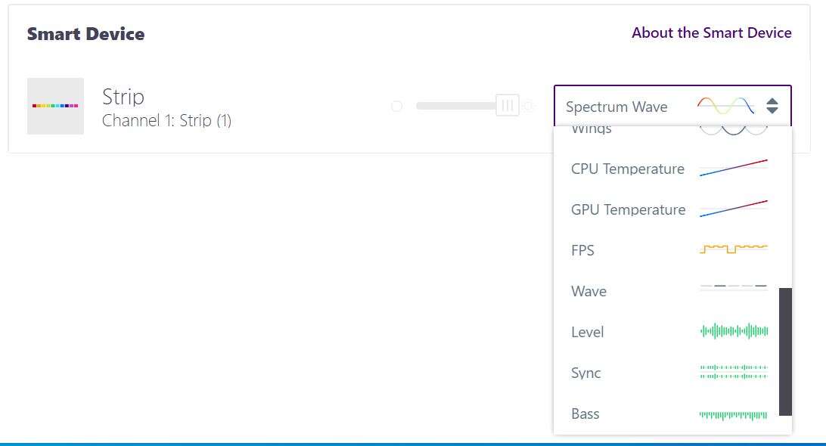
Task: Open the About the Smart Device link
Action: point(711,33)
